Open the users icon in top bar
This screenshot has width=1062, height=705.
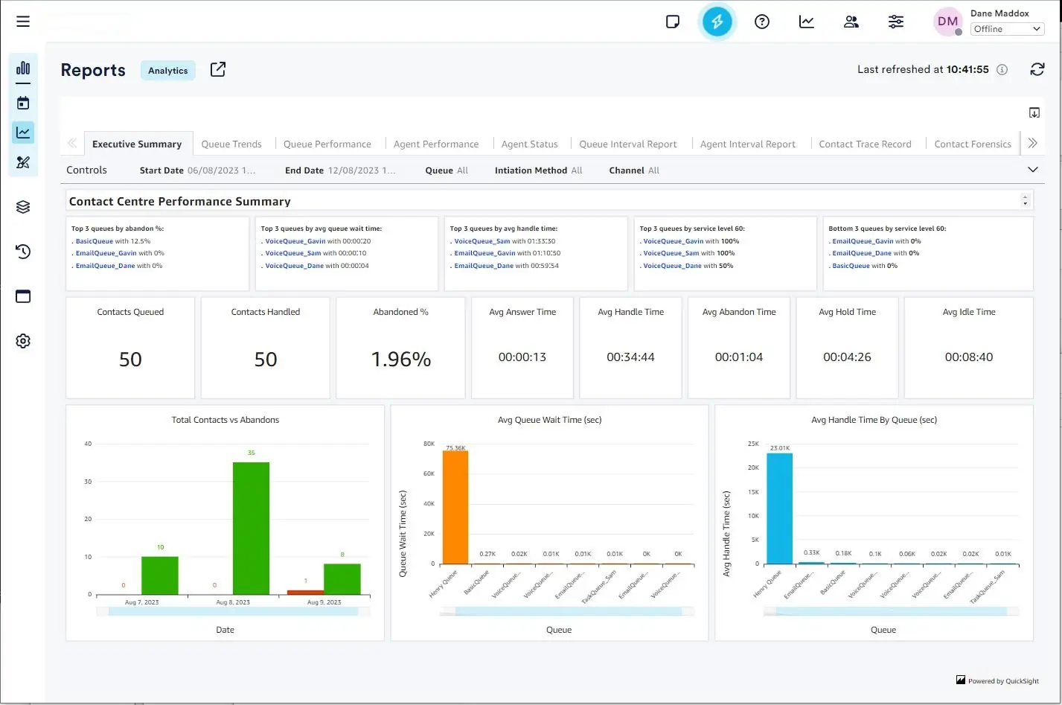(x=851, y=22)
